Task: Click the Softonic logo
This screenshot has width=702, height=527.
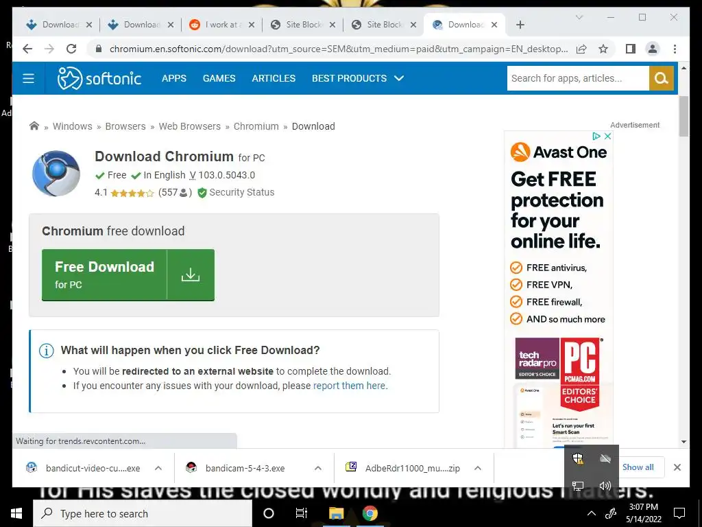Action: (99, 78)
